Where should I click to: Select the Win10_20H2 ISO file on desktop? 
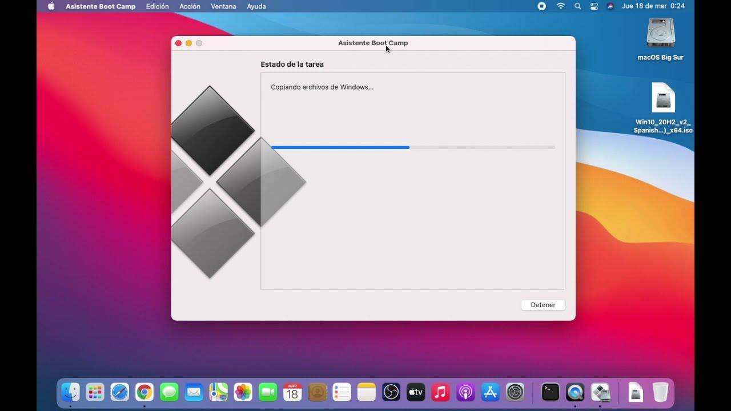(663, 108)
